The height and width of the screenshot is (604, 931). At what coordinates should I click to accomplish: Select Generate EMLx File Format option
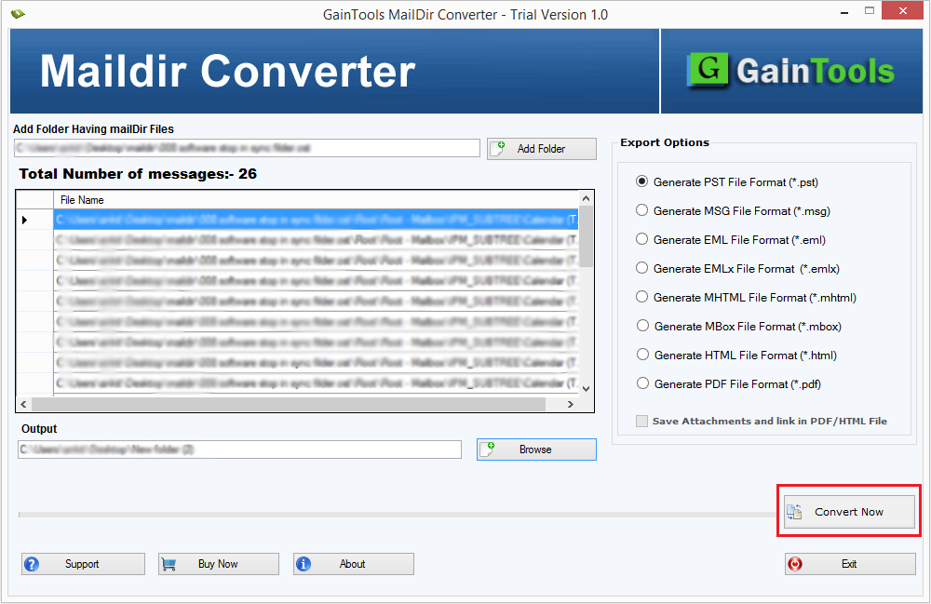[738, 269]
